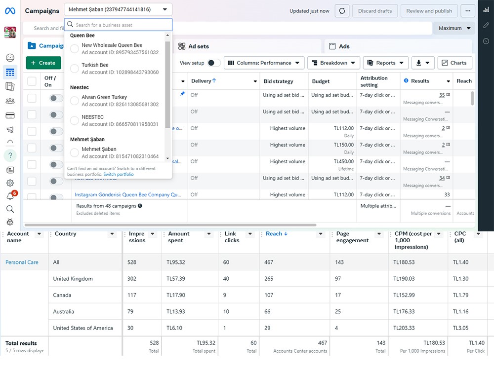Open the Amount spent column dropdown

pyautogui.click(x=209, y=234)
